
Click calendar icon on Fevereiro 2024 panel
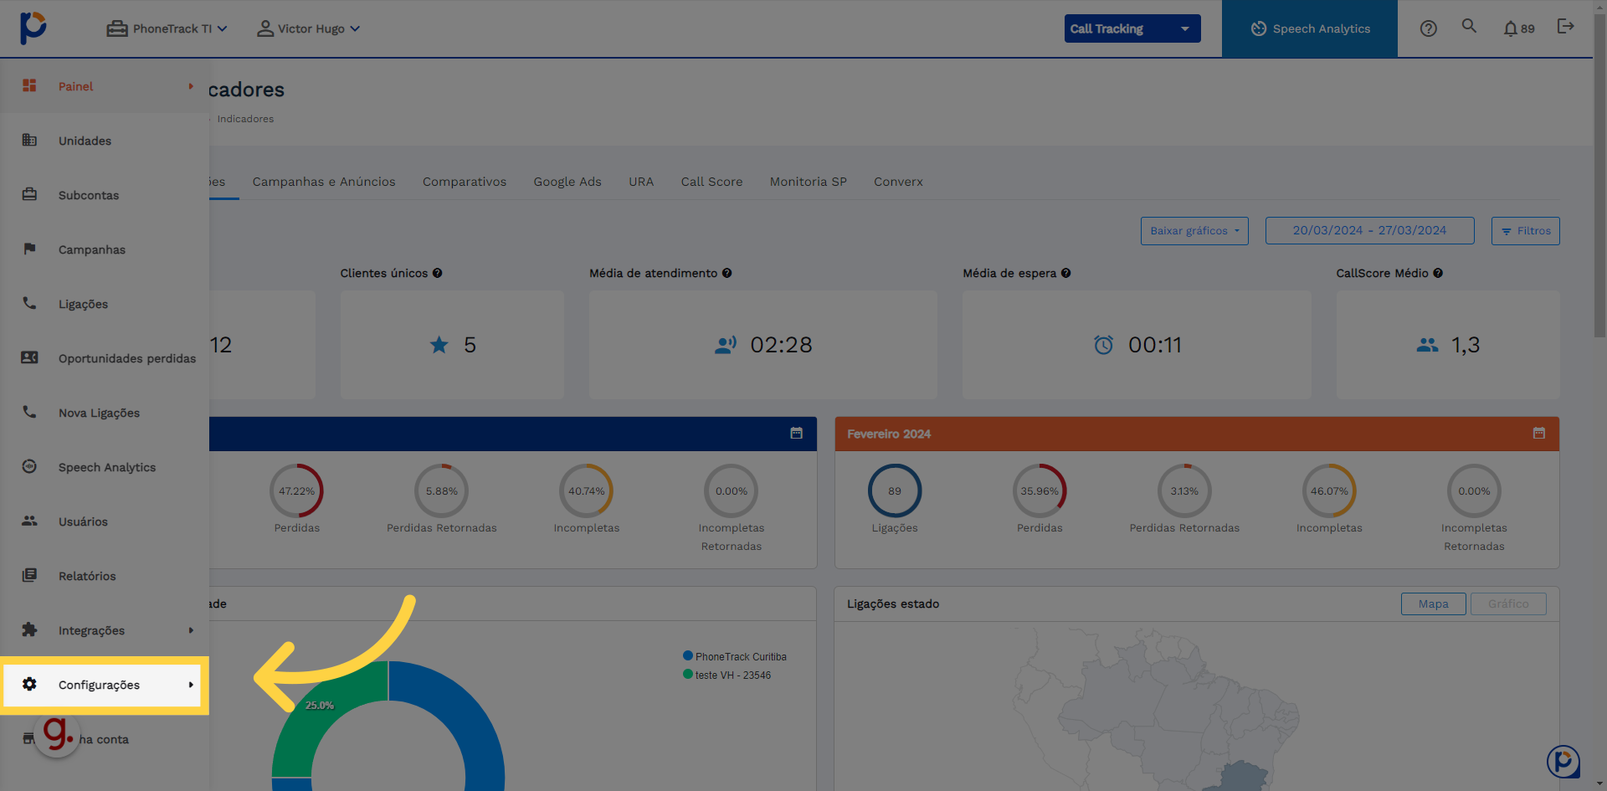tap(1539, 433)
